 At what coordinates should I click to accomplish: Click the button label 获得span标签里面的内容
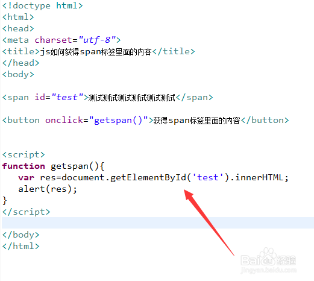[197, 121]
